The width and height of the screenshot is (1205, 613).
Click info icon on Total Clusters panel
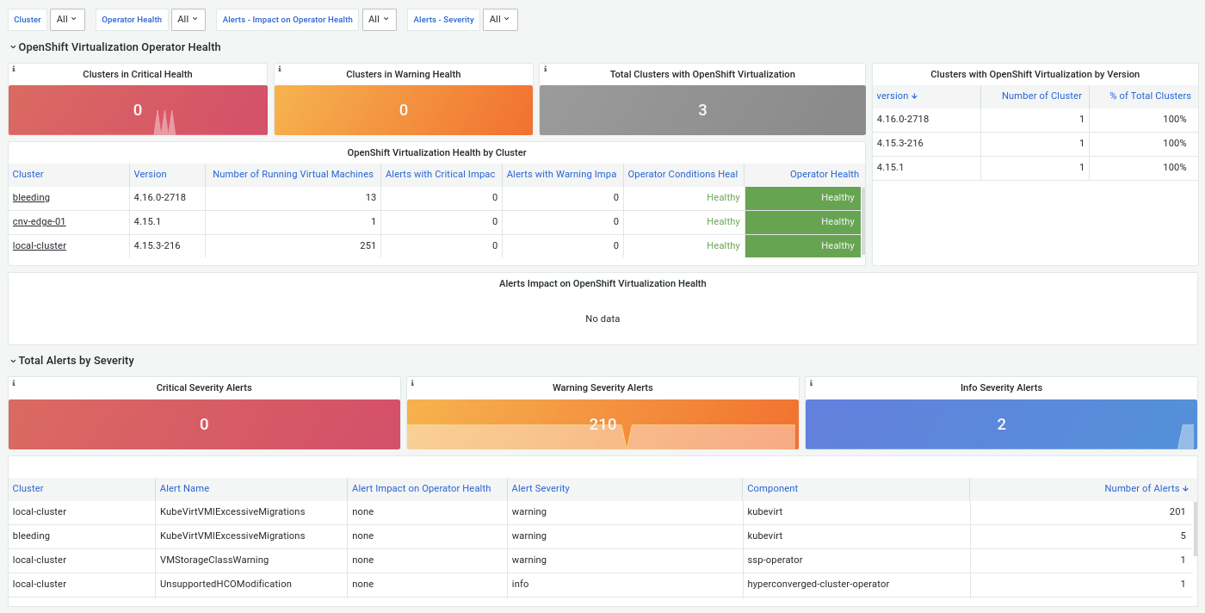tap(545, 69)
